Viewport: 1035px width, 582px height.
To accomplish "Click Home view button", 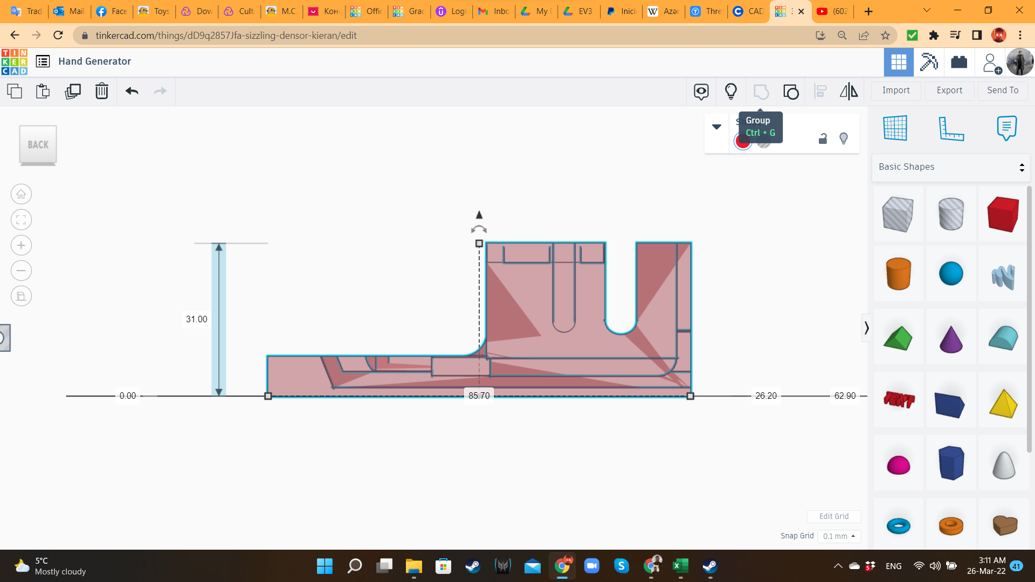I will (21, 194).
